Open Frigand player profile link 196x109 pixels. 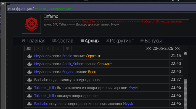tap(68, 72)
